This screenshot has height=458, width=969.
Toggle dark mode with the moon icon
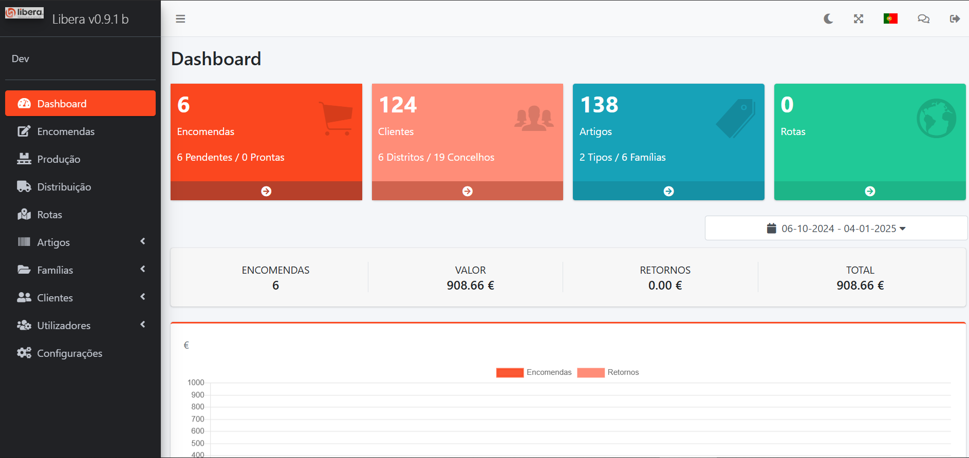coord(828,19)
